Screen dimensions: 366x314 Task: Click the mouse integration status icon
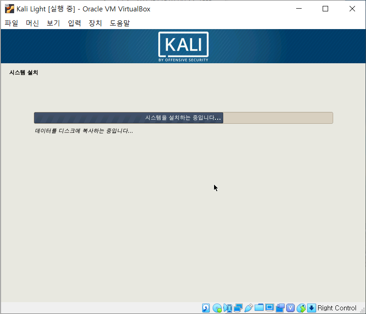point(301,308)
